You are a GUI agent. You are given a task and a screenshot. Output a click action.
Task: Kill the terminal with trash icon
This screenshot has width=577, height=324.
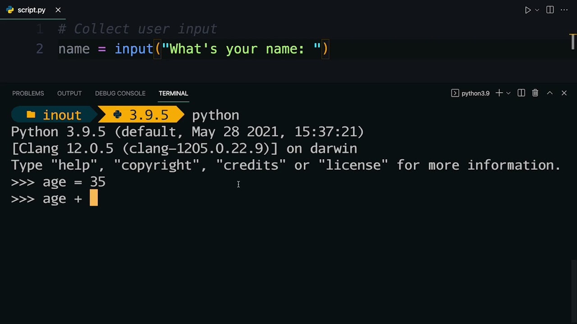(x=535, y=93)
